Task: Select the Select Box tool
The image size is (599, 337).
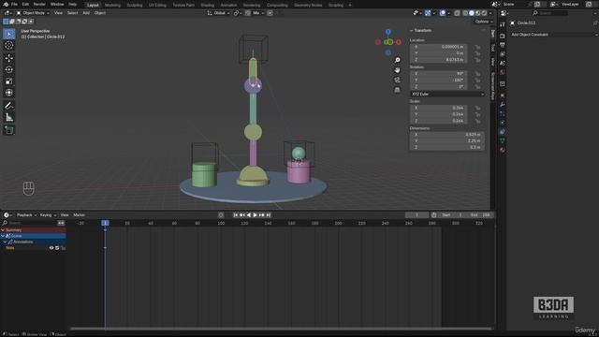Action: click(x=9, y=34)
